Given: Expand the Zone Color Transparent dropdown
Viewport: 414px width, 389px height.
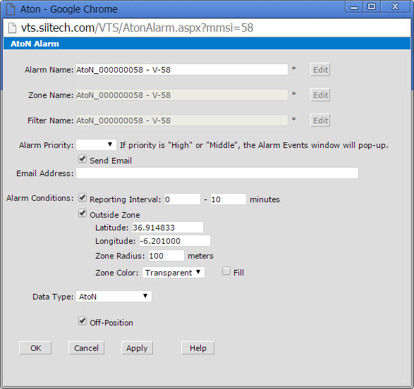Looking at the screenshot, I should tap(173, 273).
